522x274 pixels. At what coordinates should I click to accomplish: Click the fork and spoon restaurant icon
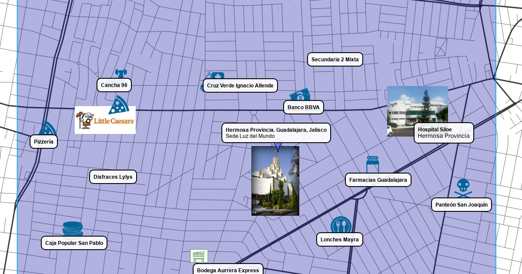[x=341, y=225]
